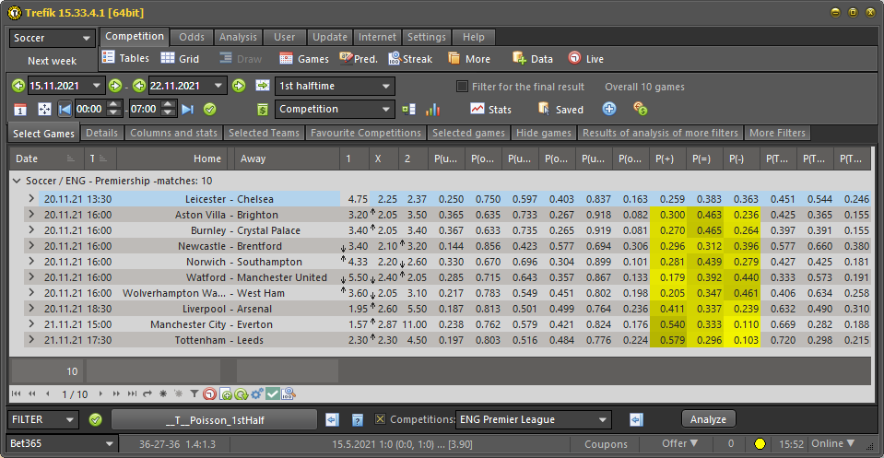Open the Soccer sport dropdown
Image resolution: width=884 pixels, height=458 pixels.
52,38
